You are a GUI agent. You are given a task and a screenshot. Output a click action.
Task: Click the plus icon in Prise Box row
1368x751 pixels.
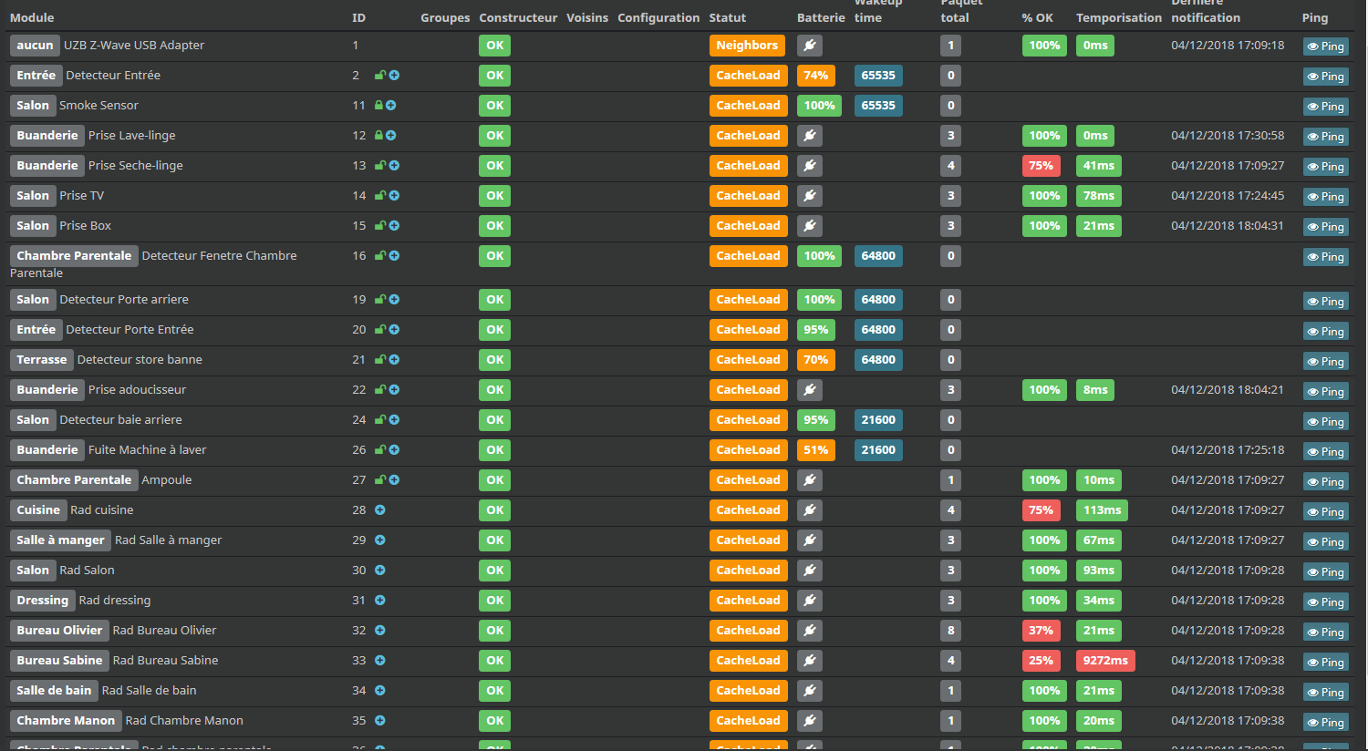coord(394,226)
